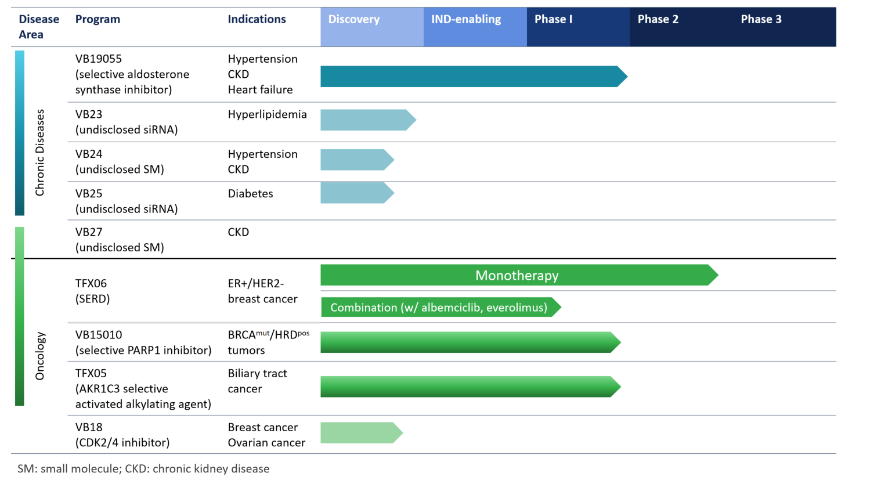Click the TFX06 Monotherapy progress bar
Image resolution: width=881 pixels, height=484 pixels.
(517, 275)
